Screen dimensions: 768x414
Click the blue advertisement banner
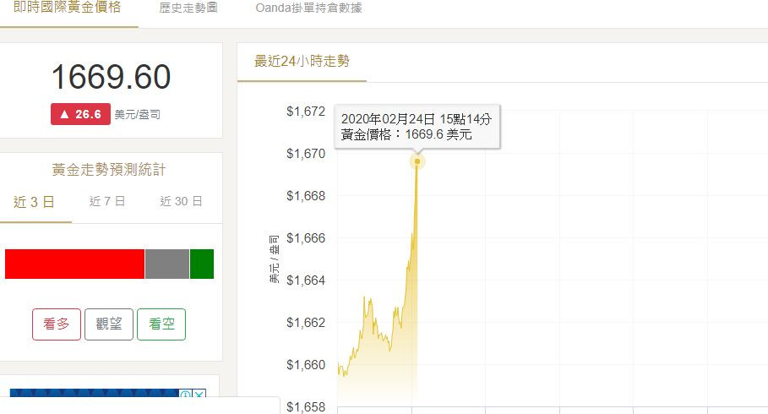click(94, 394)
